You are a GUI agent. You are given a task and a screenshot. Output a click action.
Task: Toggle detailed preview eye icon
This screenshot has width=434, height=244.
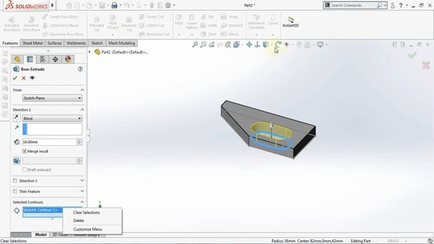(x=32, y=78)
